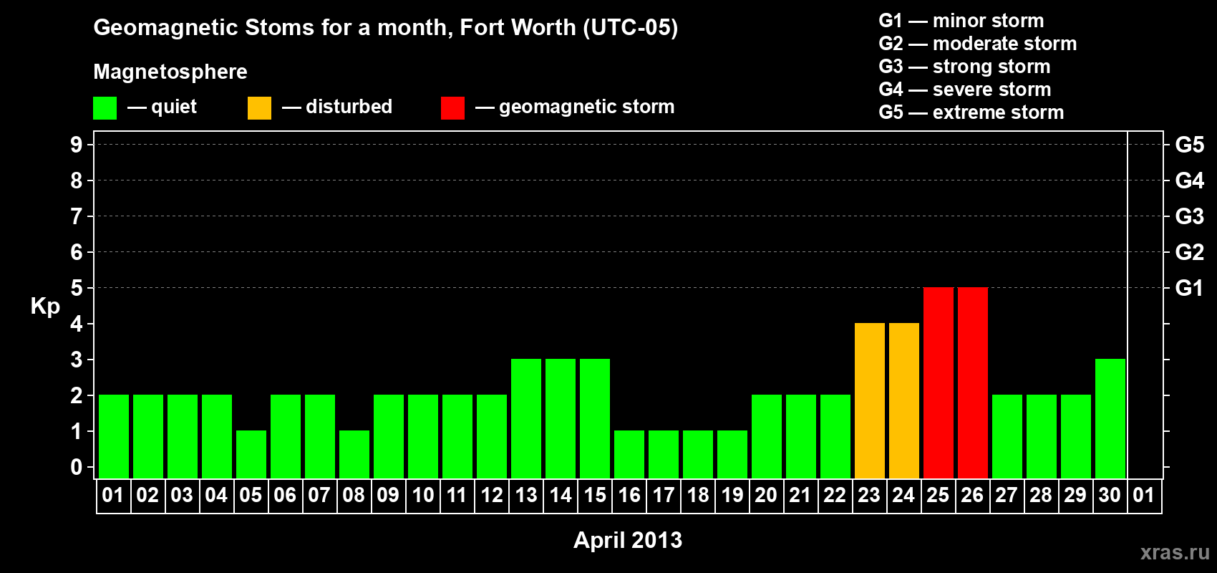
Task: Click the '— geomagnetic storm' legend label
Action: click(575, 107)
